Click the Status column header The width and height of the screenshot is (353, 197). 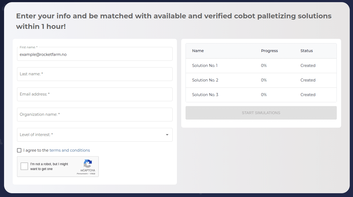click(x=307, y=51)
